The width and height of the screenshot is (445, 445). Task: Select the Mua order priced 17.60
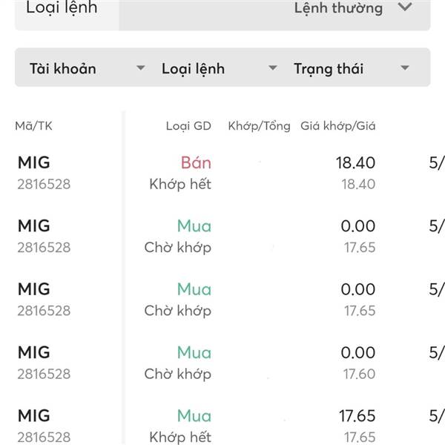coord(44,362)
